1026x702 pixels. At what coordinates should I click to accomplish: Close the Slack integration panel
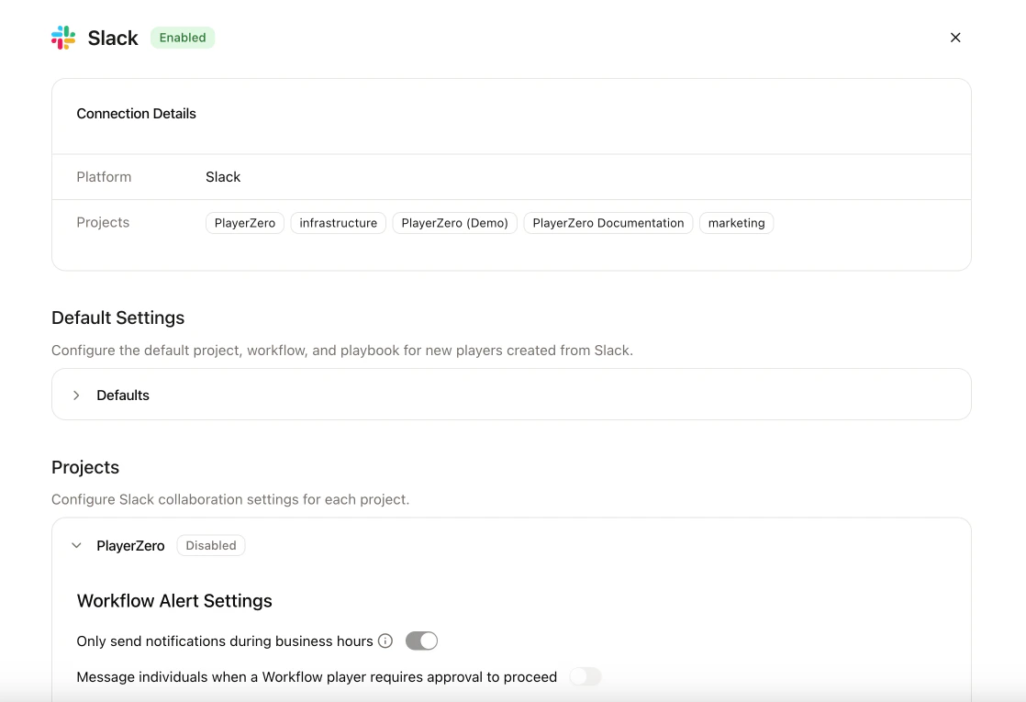[955, 38]
